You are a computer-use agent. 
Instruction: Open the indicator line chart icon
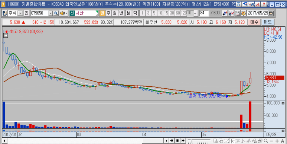(231, 13)
